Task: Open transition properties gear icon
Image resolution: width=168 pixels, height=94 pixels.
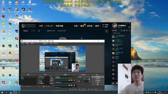Action: tap(89, 79)
